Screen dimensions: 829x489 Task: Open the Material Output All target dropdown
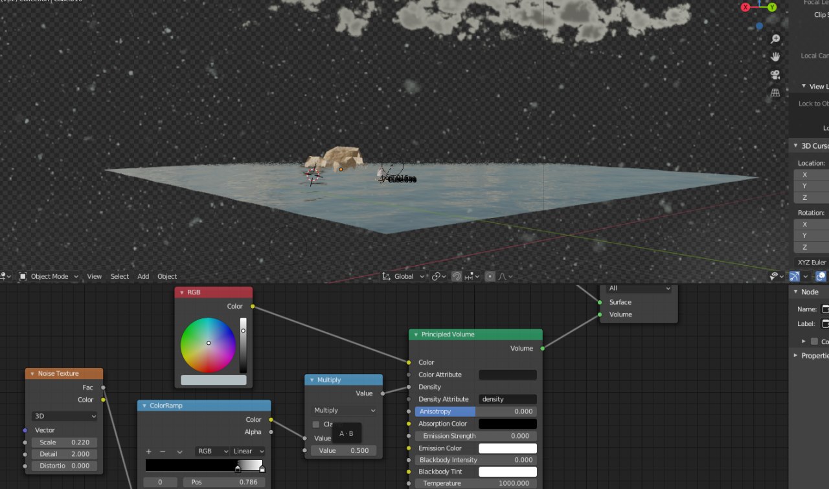point(639,288)
